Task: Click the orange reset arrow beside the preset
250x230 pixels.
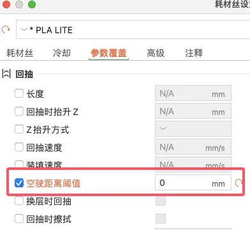Action: (x=6, y=29)
